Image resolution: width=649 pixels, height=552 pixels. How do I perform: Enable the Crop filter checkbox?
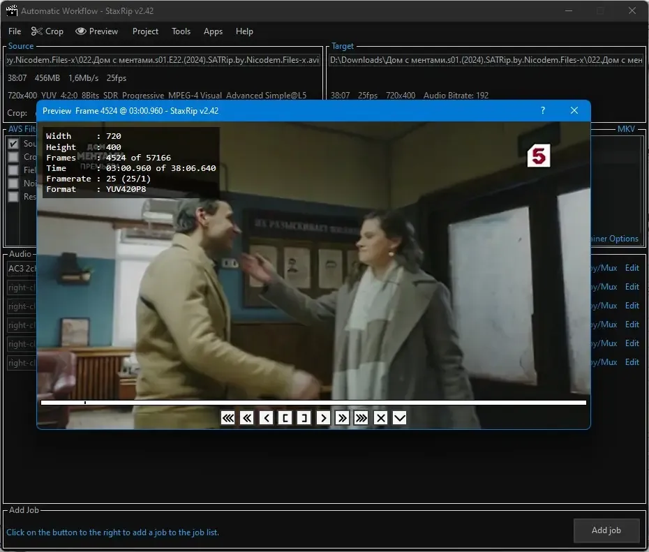tap(13, 157)
